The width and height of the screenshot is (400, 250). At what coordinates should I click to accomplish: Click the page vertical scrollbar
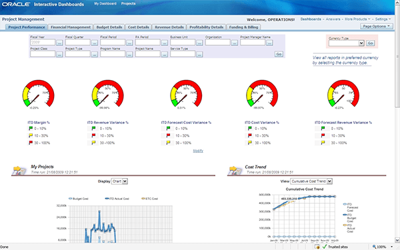[x=397, y=56]
